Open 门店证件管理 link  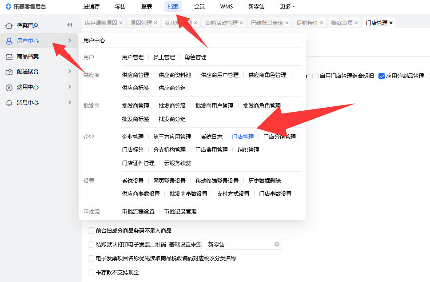point(138,163)
